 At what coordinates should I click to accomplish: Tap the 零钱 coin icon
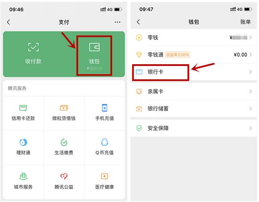[139, 37]
